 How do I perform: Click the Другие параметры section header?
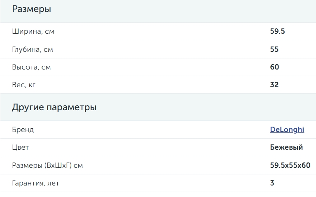point(54,107)
